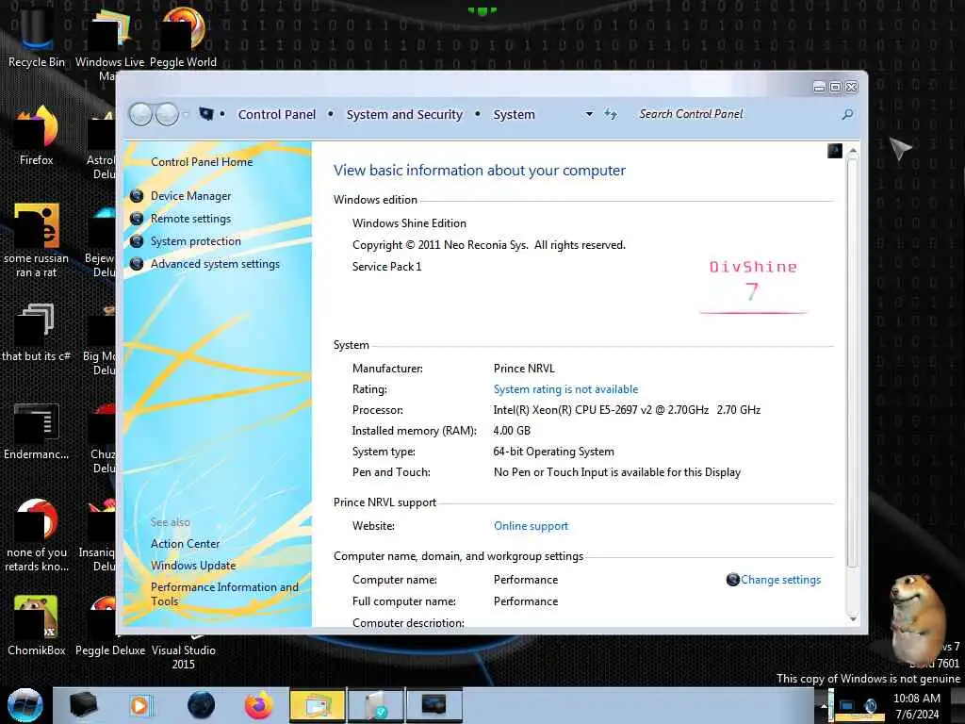Switch to the yellow-highlighted taskbar window button
Viewport: 965px width, 724px height.
[x=317, y=705]
